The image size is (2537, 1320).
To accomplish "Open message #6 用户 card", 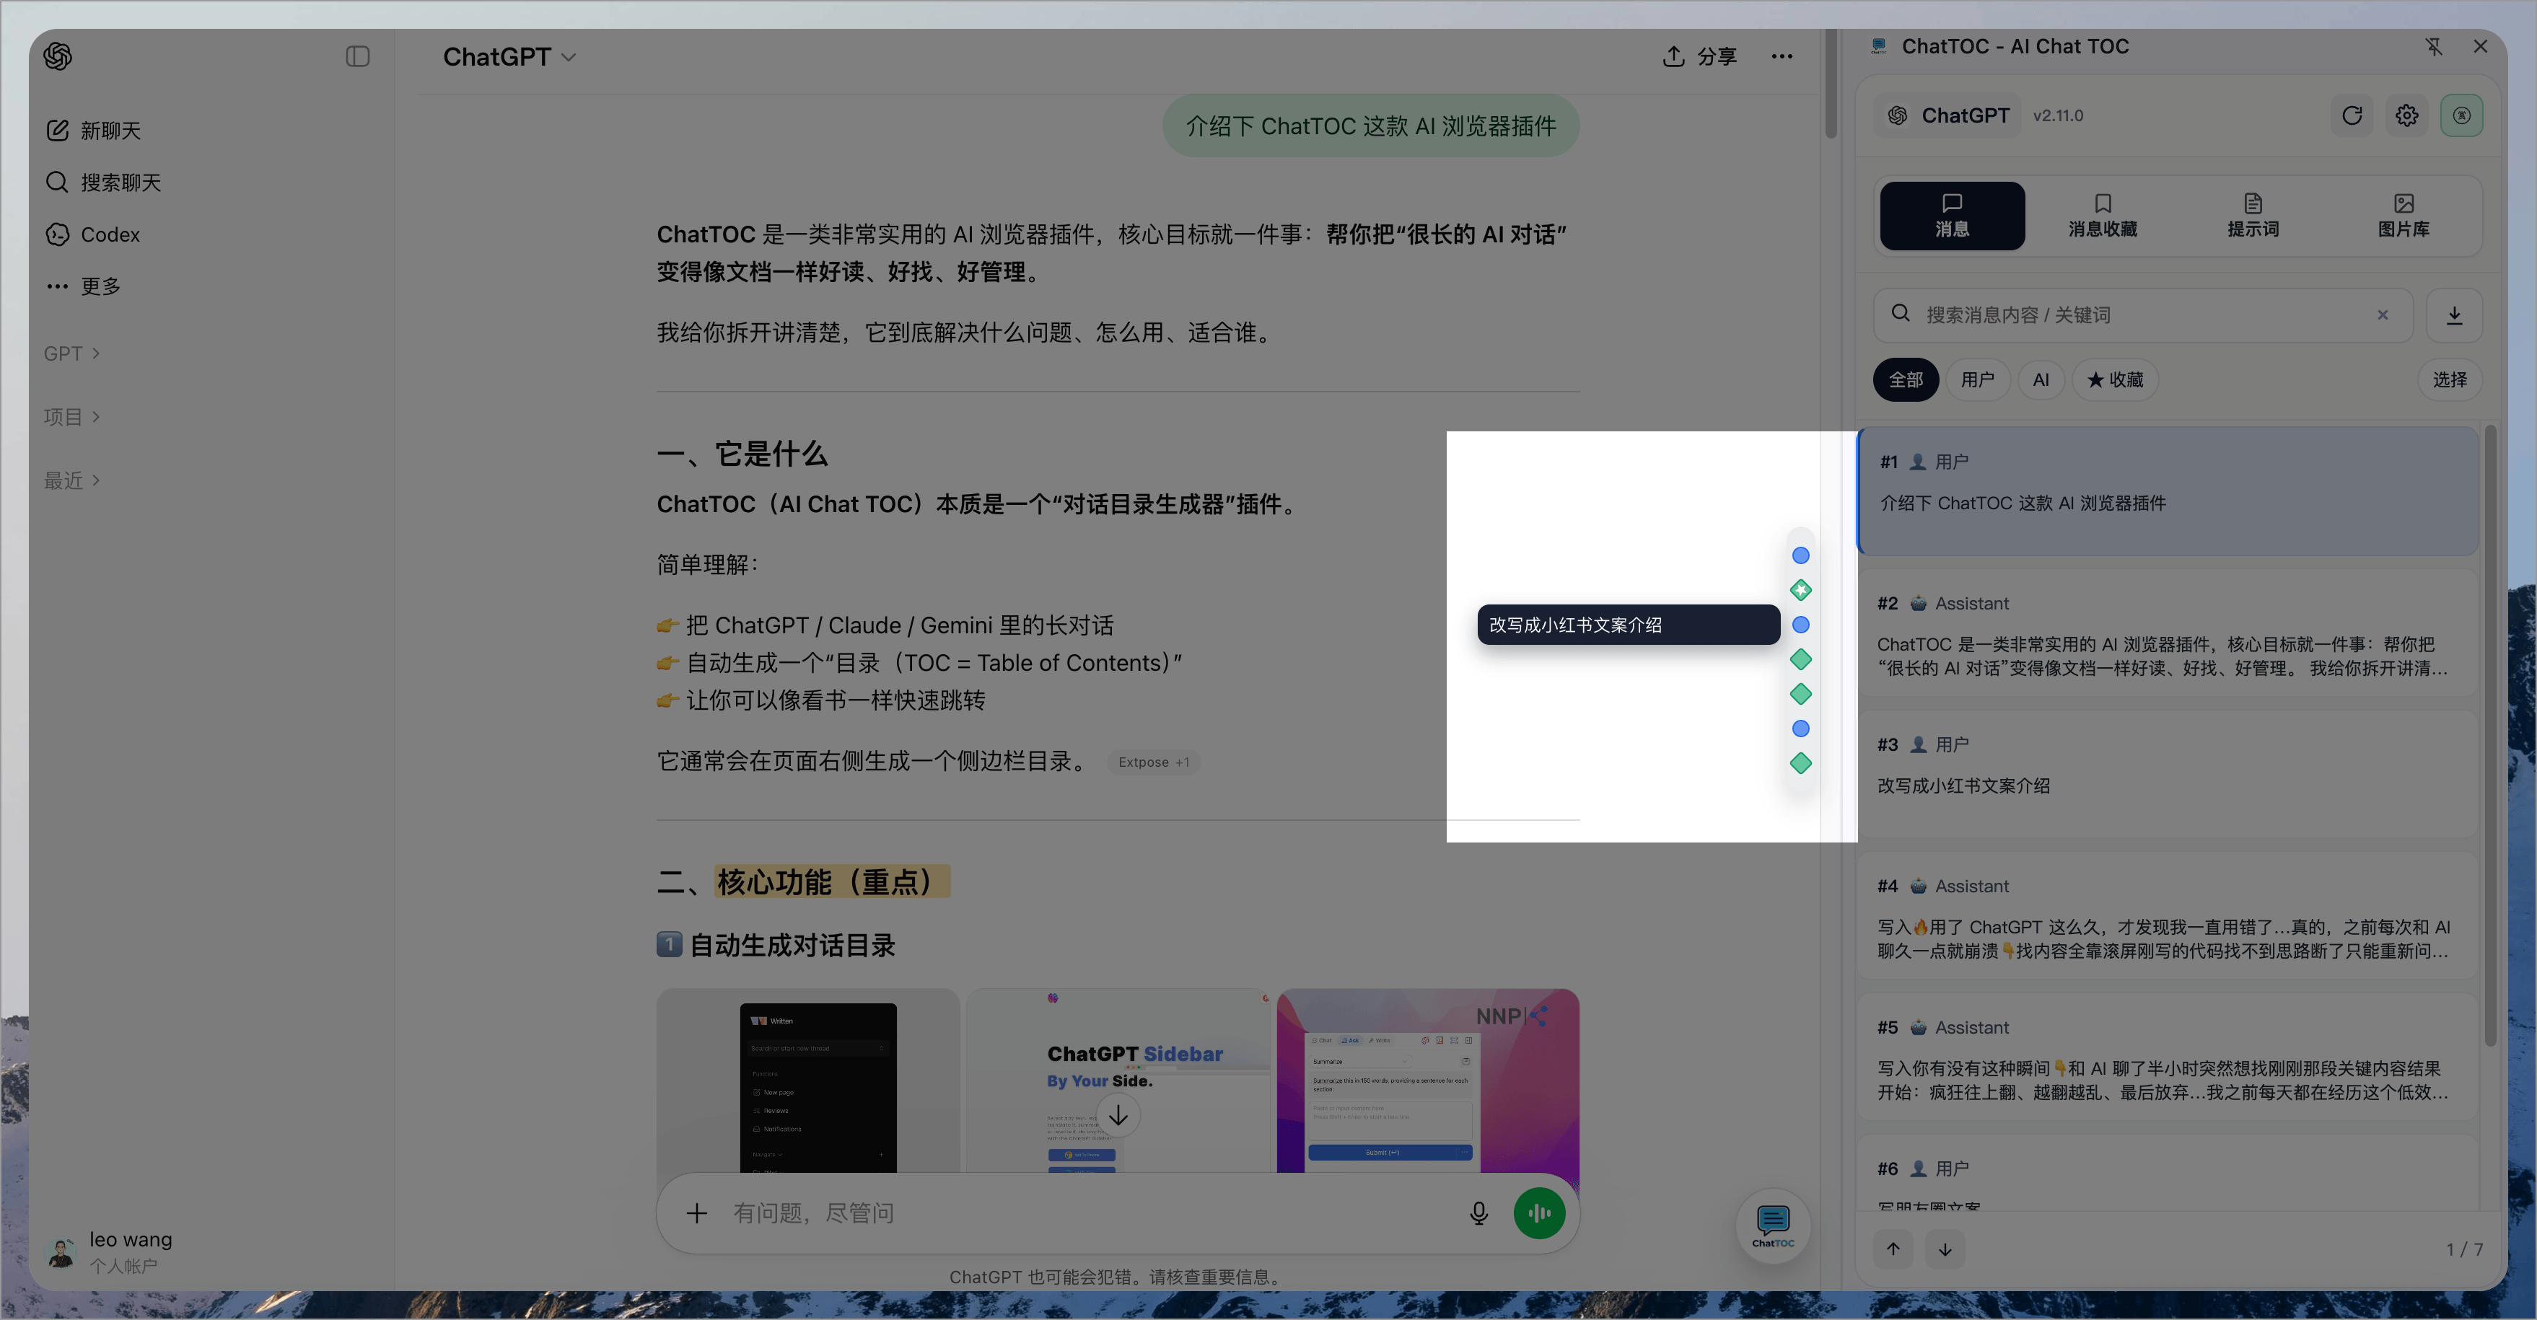I will tap(2168, 1174).
